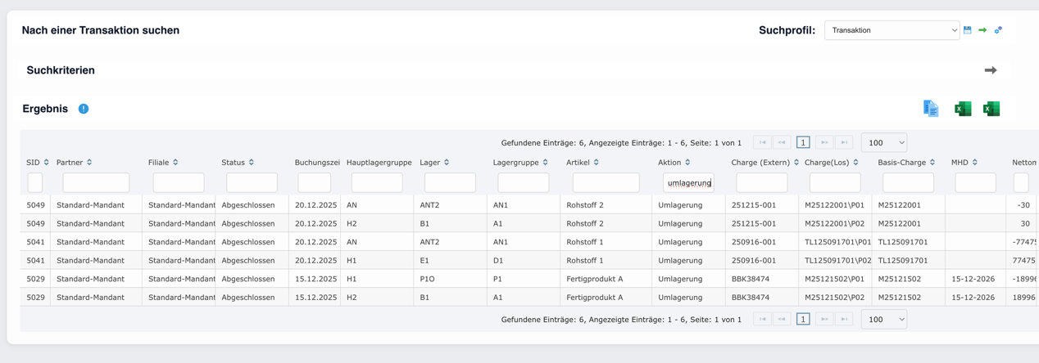Focus the Lager filter field
1039x363 pixels.
tap(450, 182)
